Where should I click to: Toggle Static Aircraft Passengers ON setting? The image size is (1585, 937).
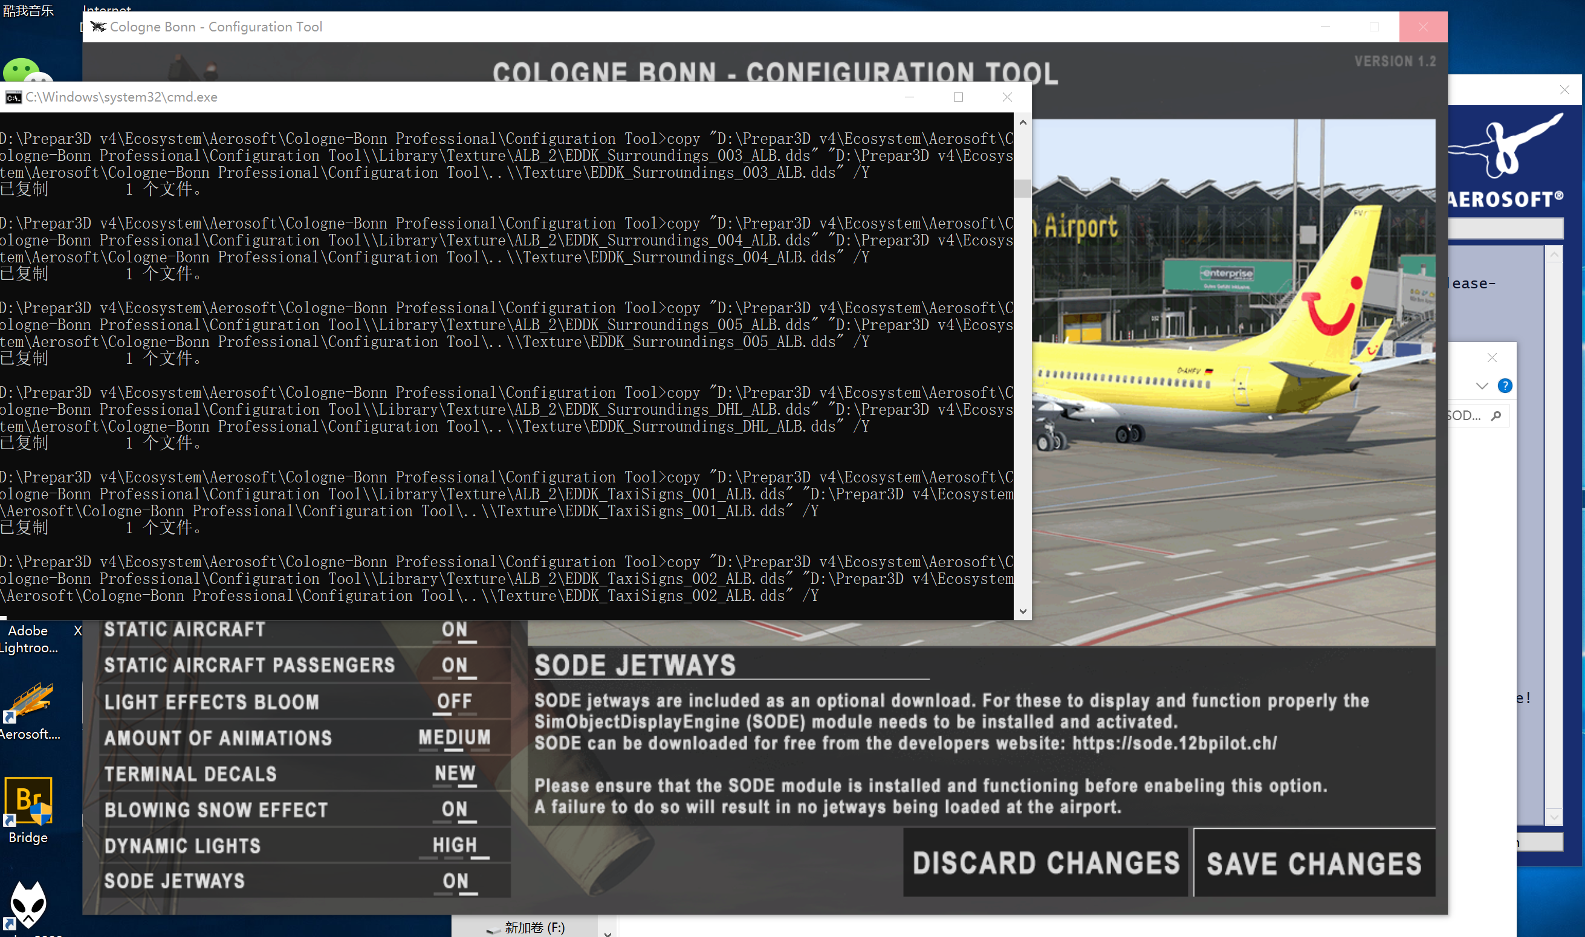click(x=455, y=666)
